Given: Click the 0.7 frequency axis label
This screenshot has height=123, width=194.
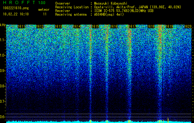Looking at the screenshot, I should coord(2,101).
